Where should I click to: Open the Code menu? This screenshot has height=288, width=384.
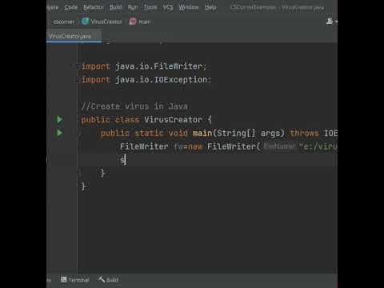[71, 7]
